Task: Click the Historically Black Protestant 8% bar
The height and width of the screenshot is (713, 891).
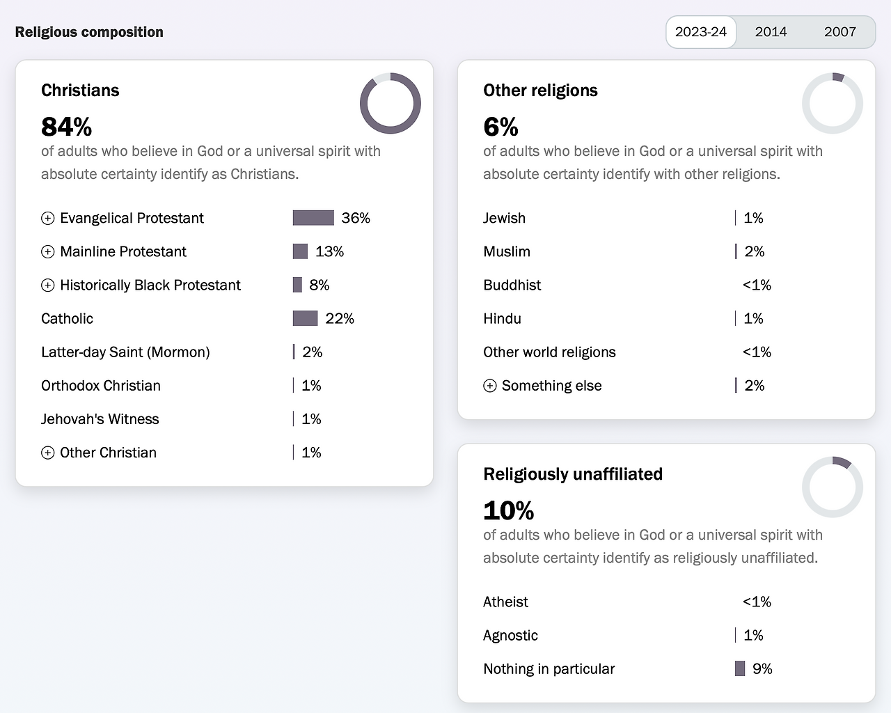Action: point(297,285)
